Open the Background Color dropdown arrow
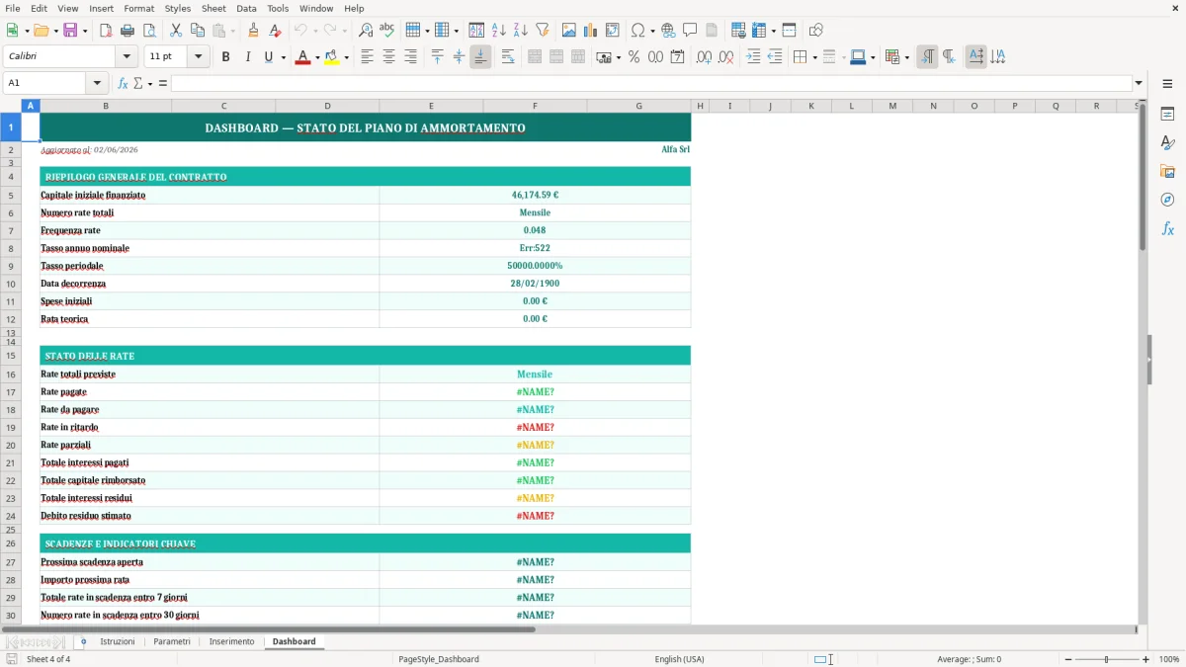Screen dimensions: 1186x667 347,57
